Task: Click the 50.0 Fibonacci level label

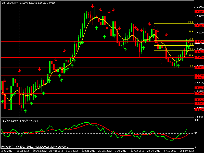Action: tap(191, 44)
